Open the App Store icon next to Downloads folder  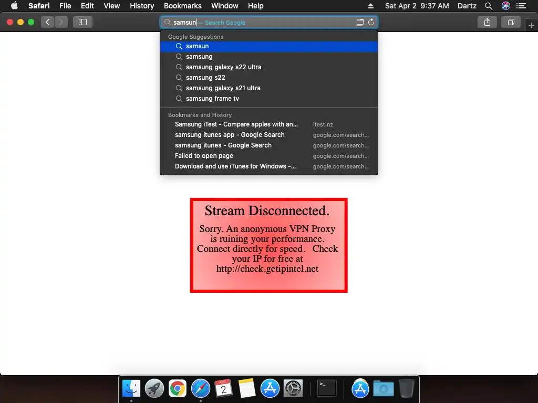[x=360, y=389]
